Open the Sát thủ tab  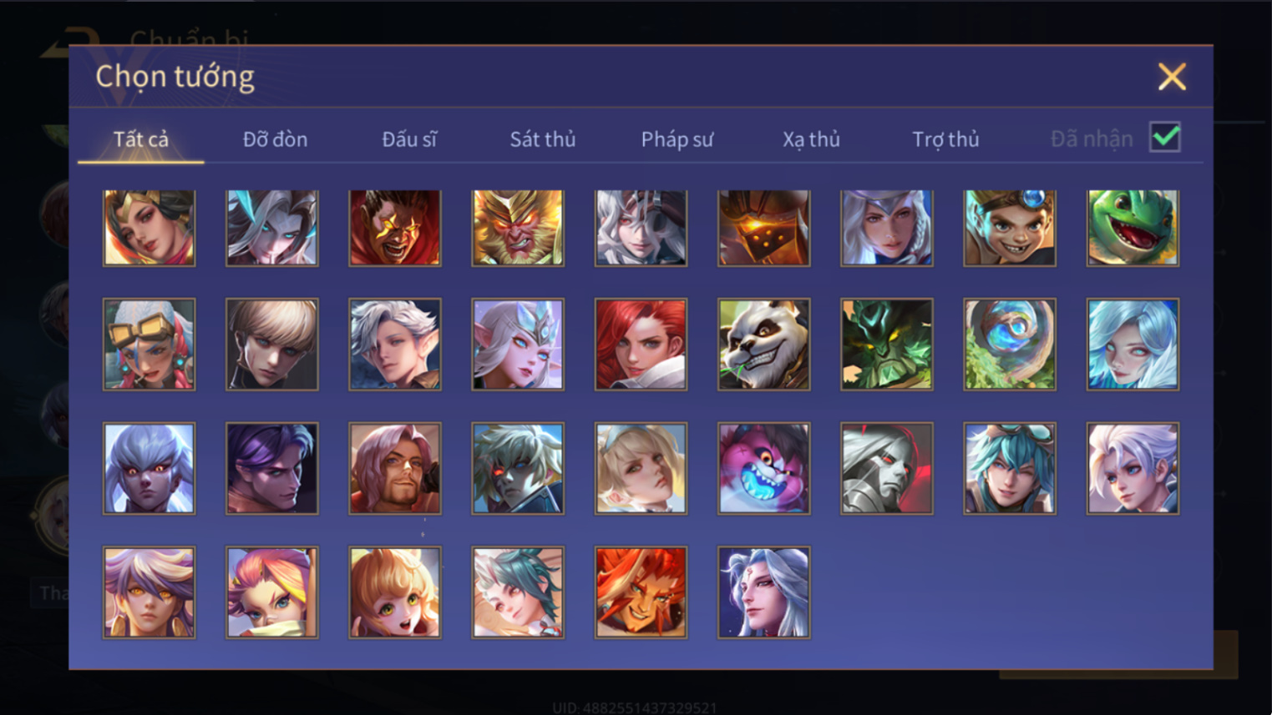pyautogui.click(x=543, y=139)
